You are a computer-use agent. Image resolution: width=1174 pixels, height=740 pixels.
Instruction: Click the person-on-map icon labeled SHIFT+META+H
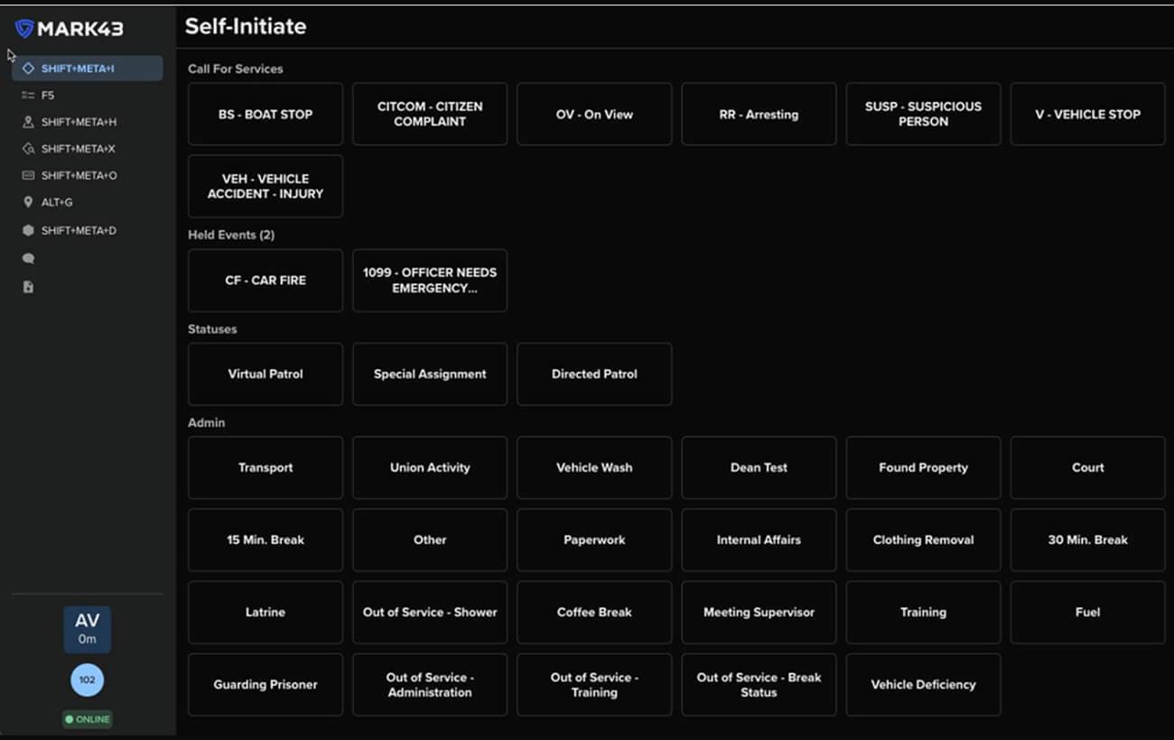point(28,122)
